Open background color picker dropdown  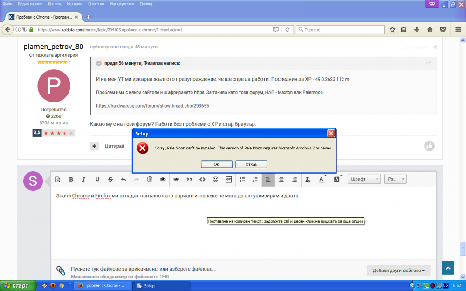(x=337, y=179)
